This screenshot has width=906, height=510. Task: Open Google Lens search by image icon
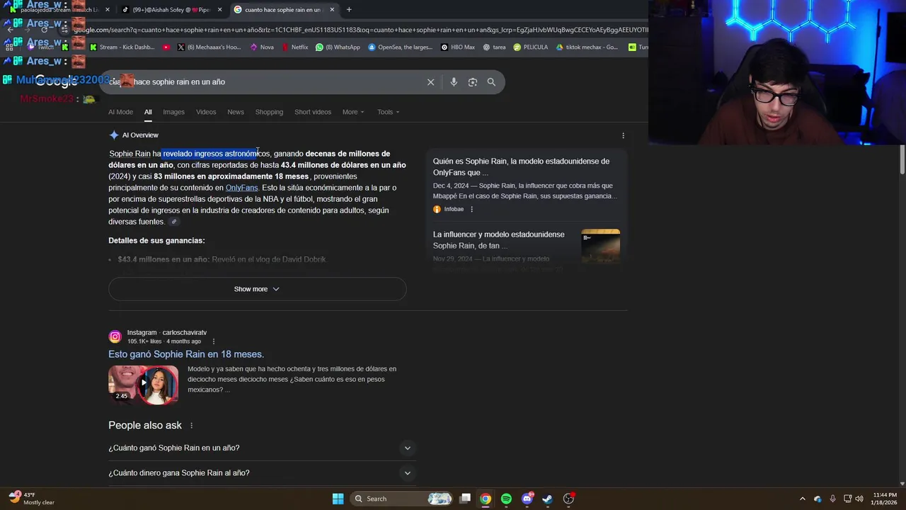(473, 82)
